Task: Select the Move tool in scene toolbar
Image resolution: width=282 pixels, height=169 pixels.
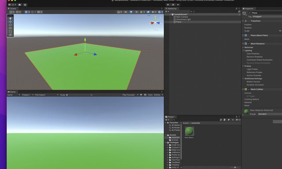Action: pyautogui.click(x=10, y=22)
